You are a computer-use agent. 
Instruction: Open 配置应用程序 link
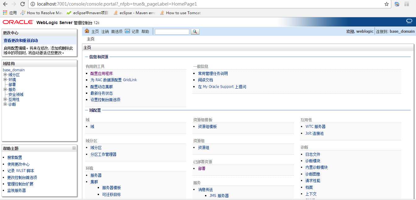[101, 73]
